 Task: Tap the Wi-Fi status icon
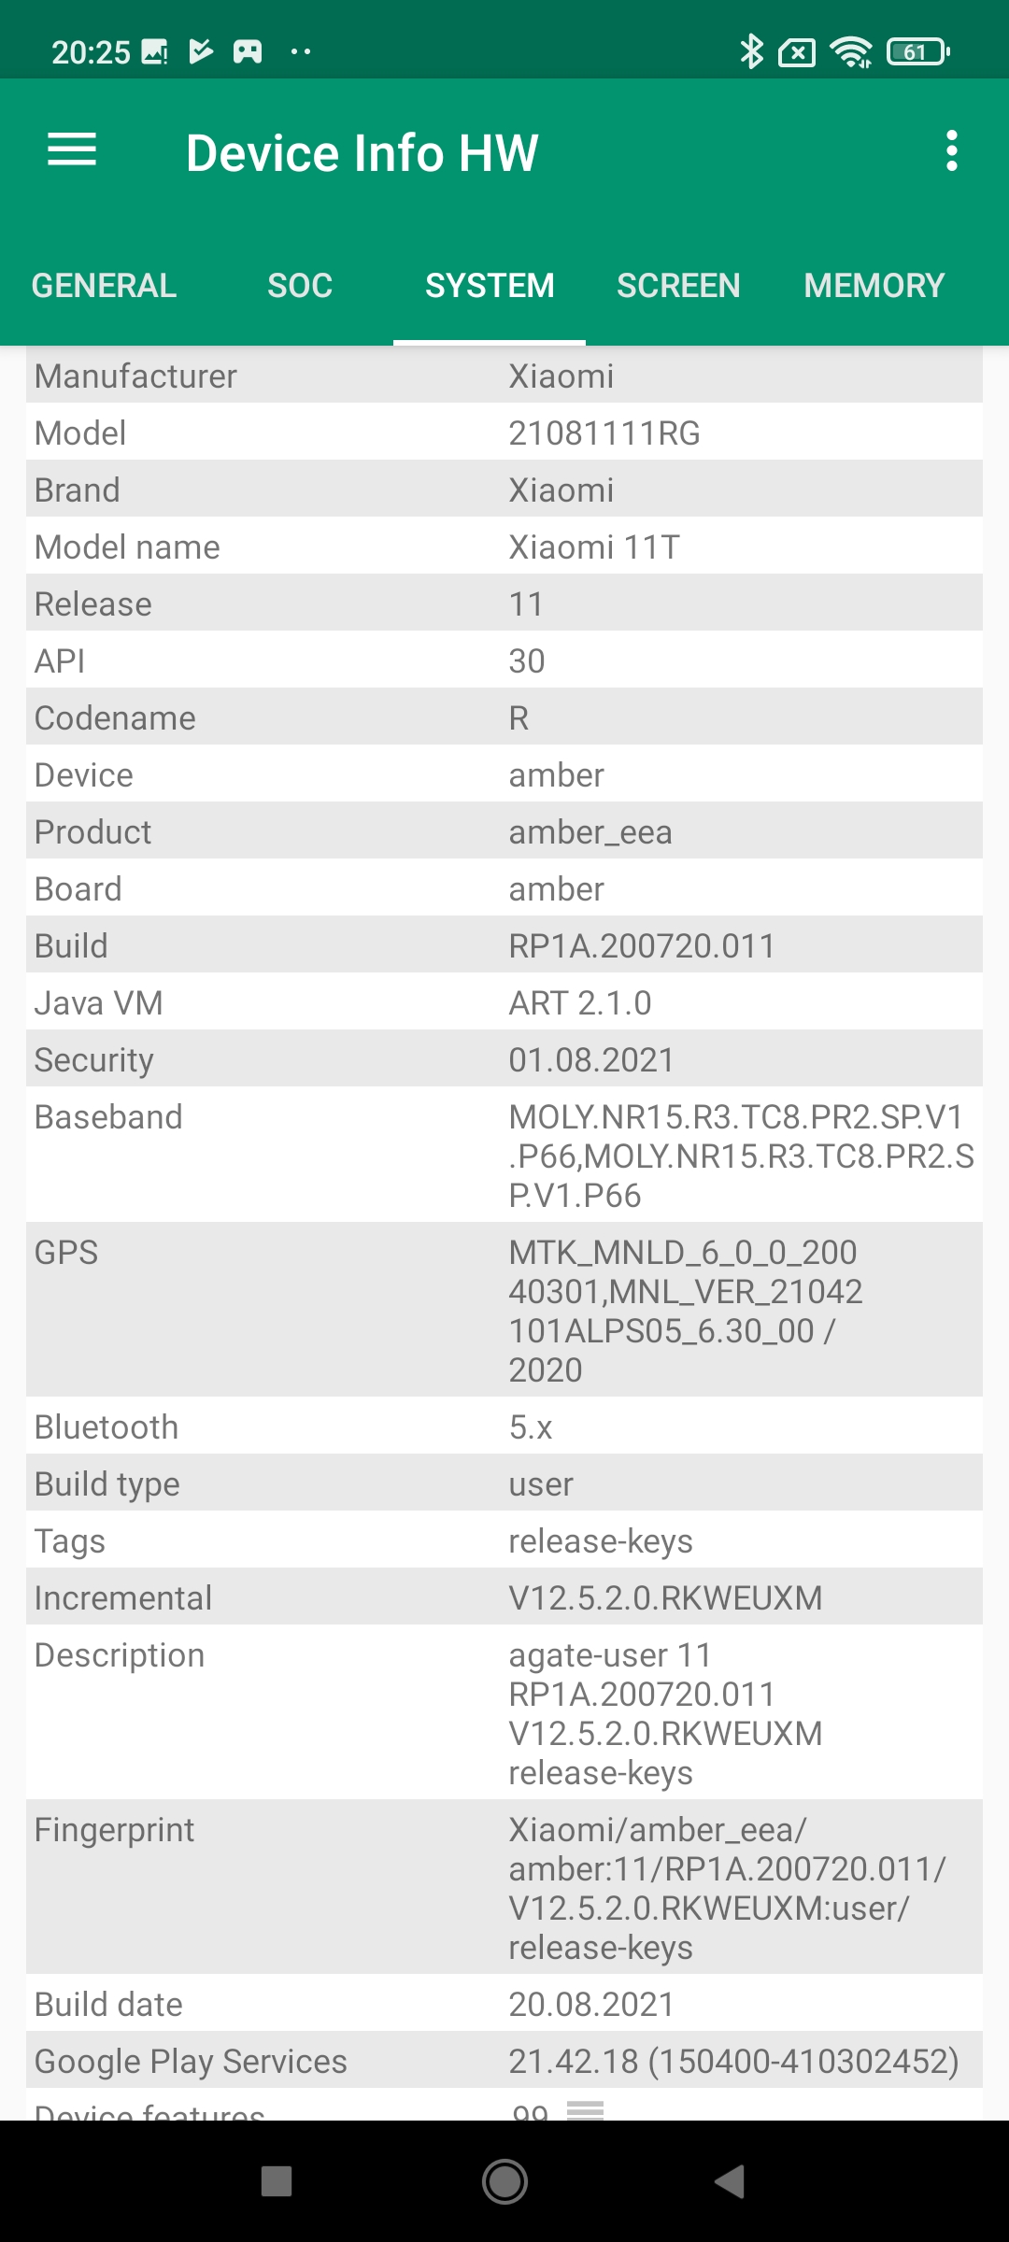click(851, 51)
